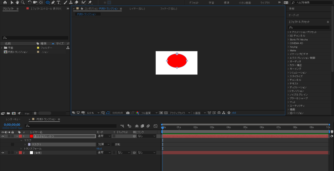Select the Puppet Pin tool
The width and height of the screenshot is (334, 171).
(90, 2)
